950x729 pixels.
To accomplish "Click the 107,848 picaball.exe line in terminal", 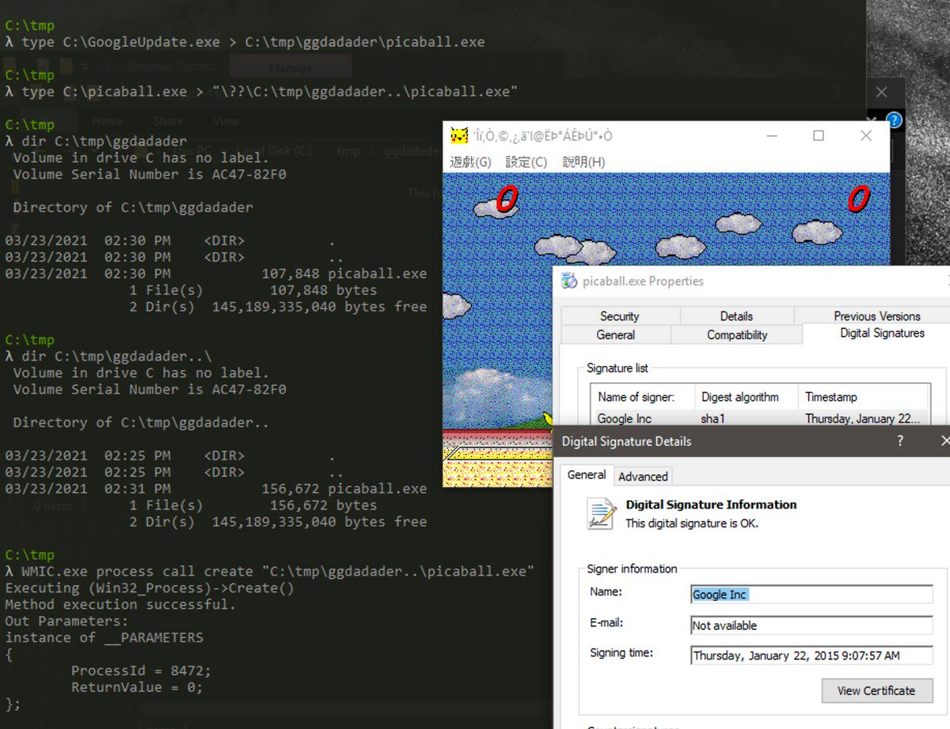I will [215, 274].
